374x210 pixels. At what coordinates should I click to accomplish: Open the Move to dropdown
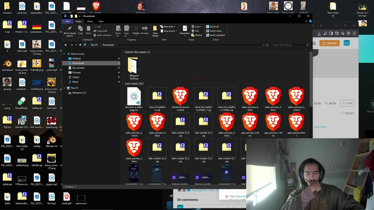pos(118,31)
